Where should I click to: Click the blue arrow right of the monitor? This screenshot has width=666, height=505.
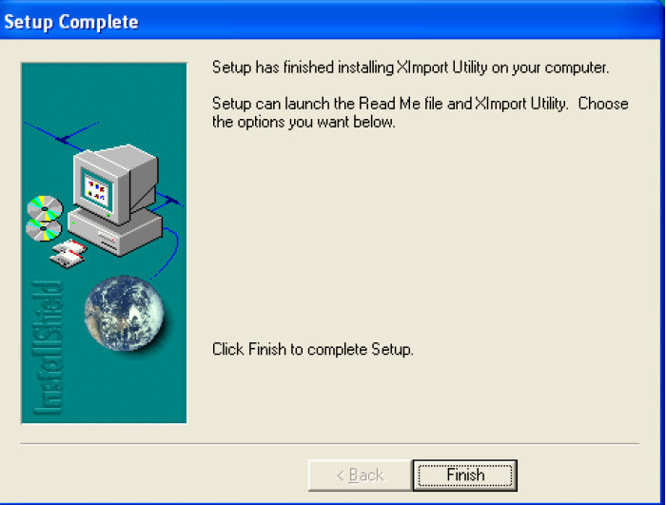pos(169,201)
